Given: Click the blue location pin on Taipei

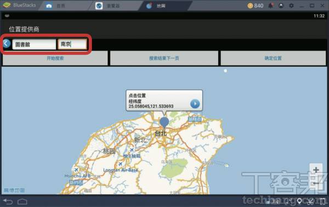Looking at the screenshot, I should pyautogui.click(x=164, y=123).
